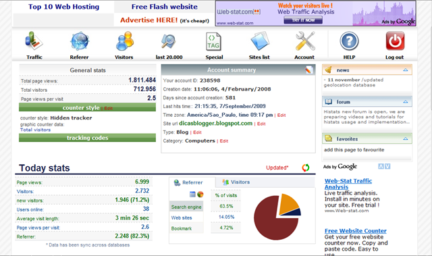Open the tracking codes bar
This screenshot has height=256, width=432.
(x=87, y=138)
